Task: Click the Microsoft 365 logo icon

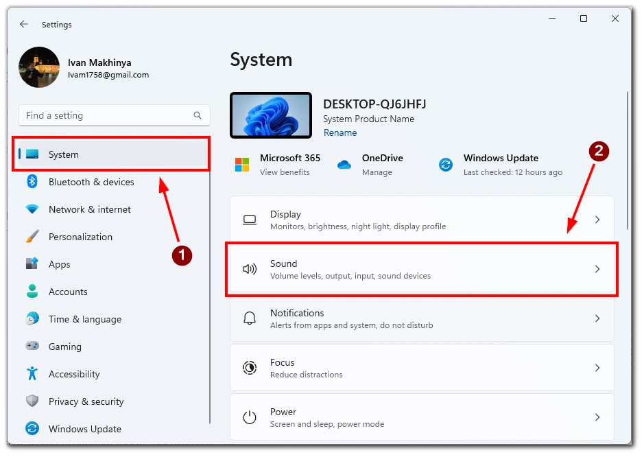Action: pyautogui.click(x=242, y=165)
